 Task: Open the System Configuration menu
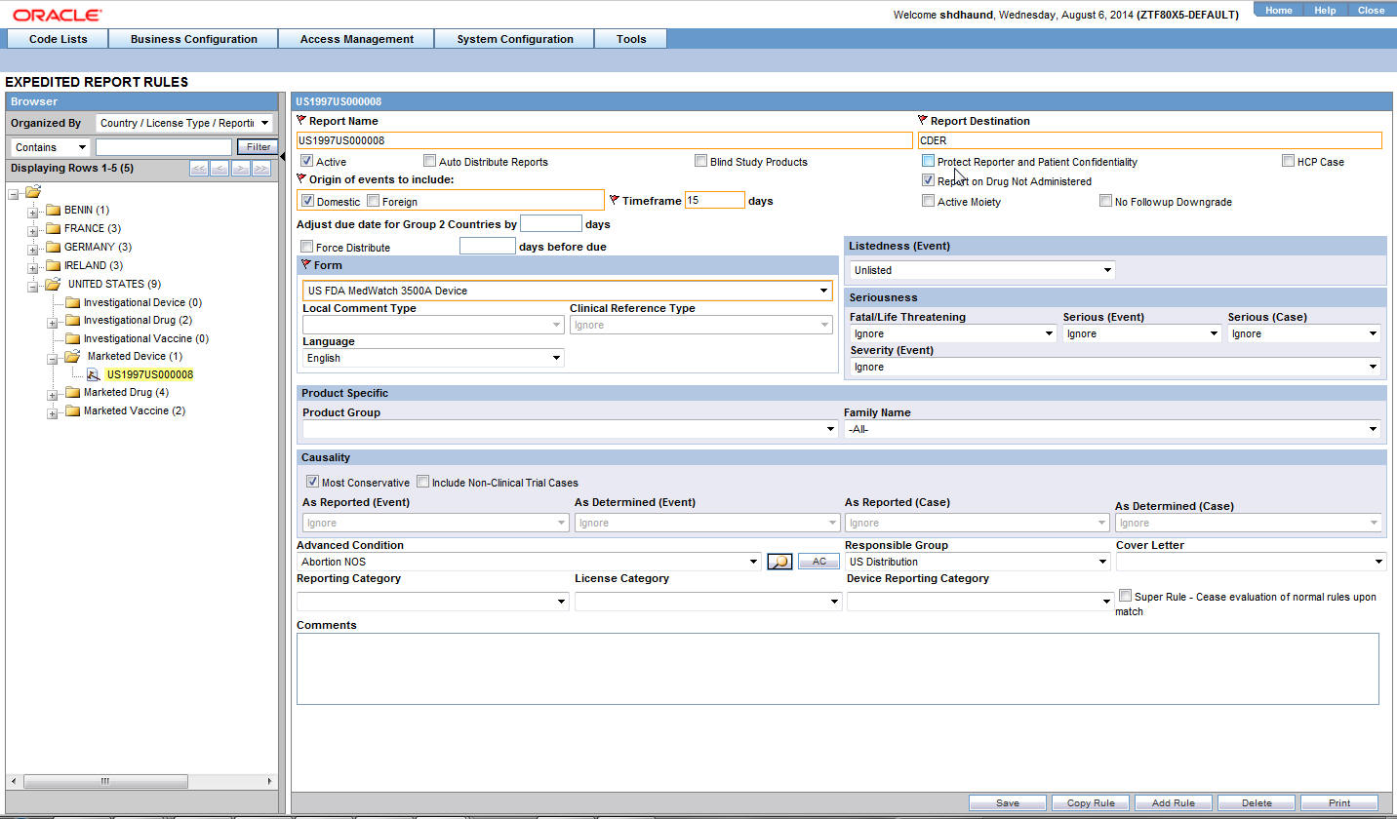click(x=515, y=39)
